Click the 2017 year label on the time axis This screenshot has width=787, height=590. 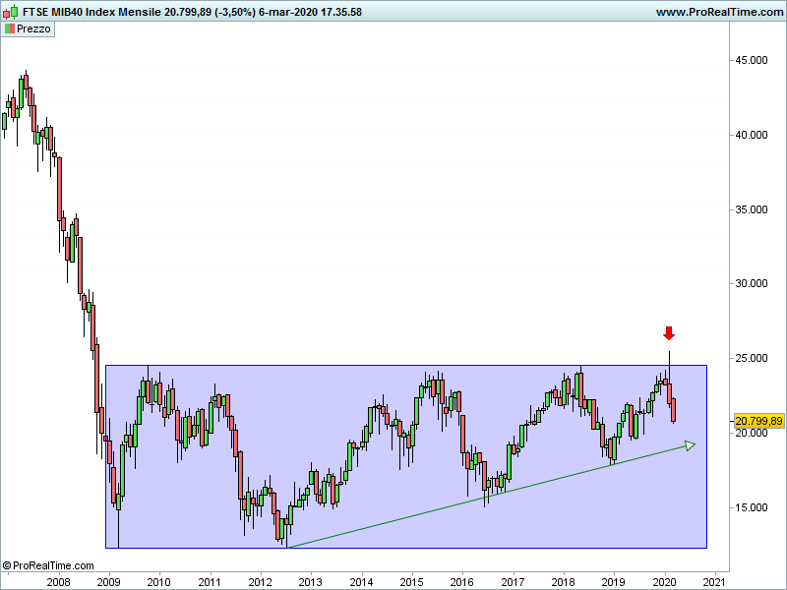click(x=513, y=582)
